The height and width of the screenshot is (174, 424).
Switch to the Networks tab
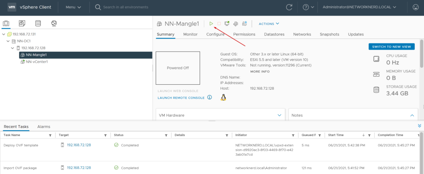302,34
